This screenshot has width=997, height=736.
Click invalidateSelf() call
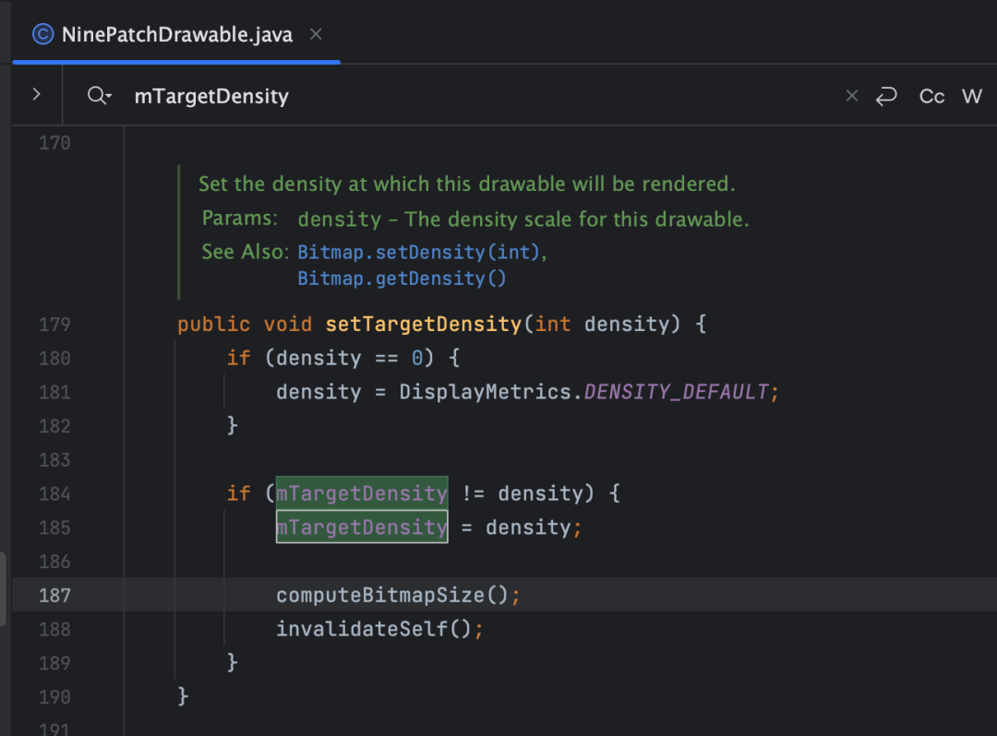click(373, 629)
